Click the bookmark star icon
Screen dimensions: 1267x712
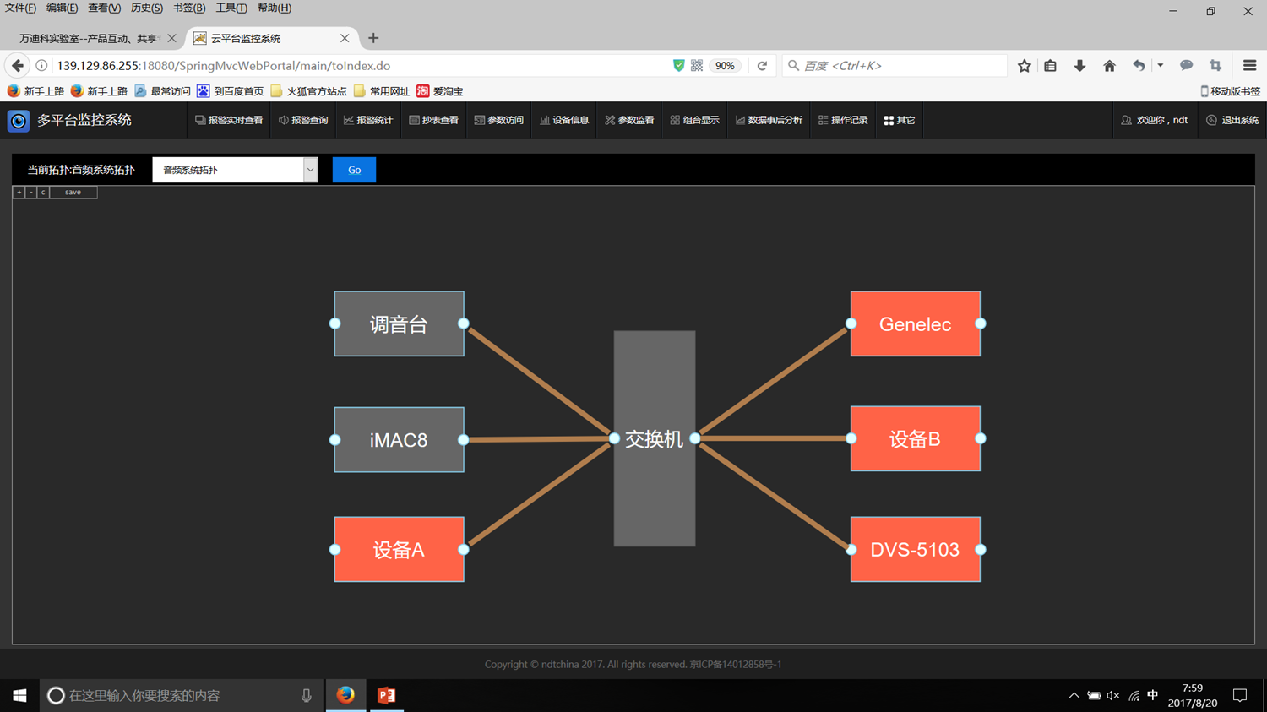[1024, 66]
